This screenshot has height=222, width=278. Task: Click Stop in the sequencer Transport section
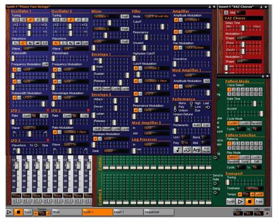tap(250, 201)
